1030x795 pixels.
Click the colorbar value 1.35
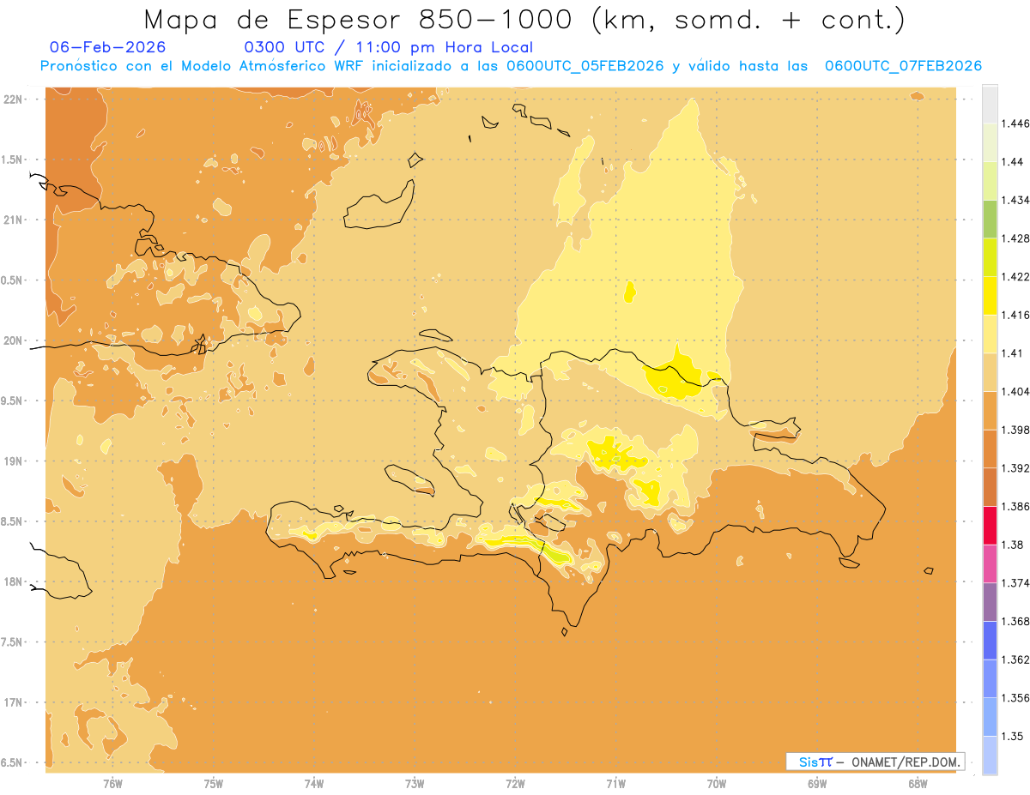tap(1014, 737)
